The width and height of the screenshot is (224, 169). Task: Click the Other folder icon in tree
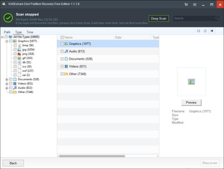tap(15, 92)
